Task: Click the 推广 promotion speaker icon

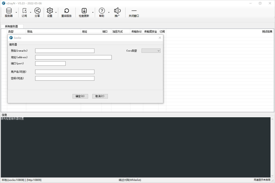Action: click(117, 11)
